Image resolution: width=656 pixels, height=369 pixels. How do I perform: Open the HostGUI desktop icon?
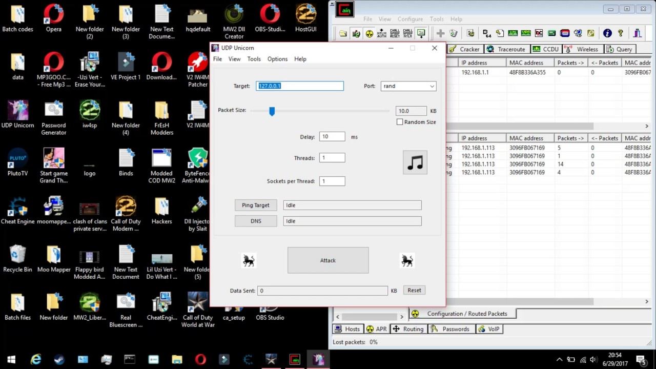click(305, 19)
